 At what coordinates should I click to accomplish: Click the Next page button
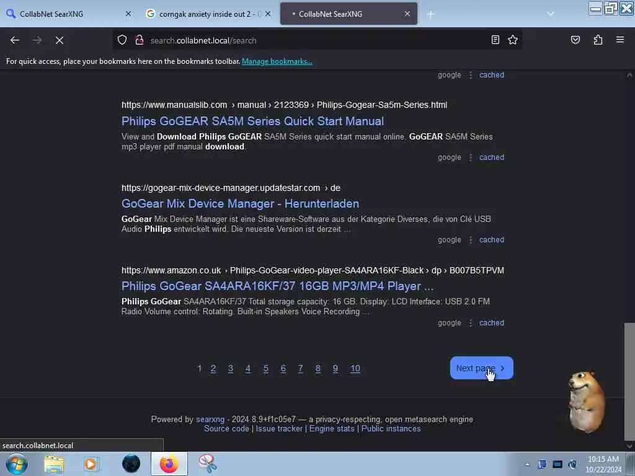(481, 368)
